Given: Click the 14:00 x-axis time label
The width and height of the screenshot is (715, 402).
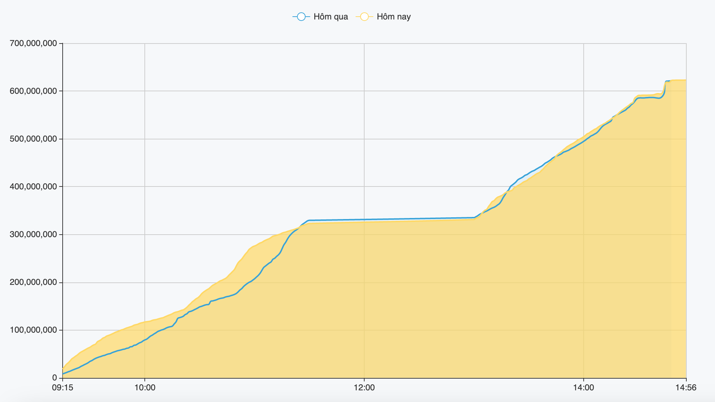Looking at the screenshot, I should (x=583, y=387).
